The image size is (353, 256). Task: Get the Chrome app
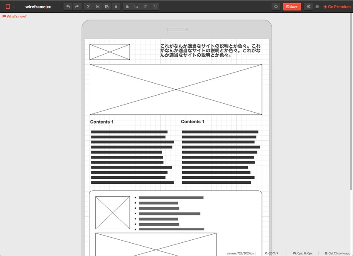pos(337,253)
